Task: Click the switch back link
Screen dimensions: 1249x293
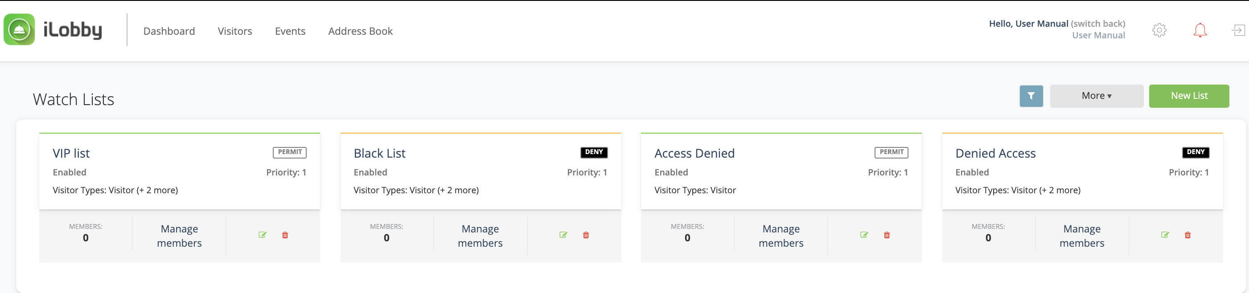Action: click(1098, 23)
